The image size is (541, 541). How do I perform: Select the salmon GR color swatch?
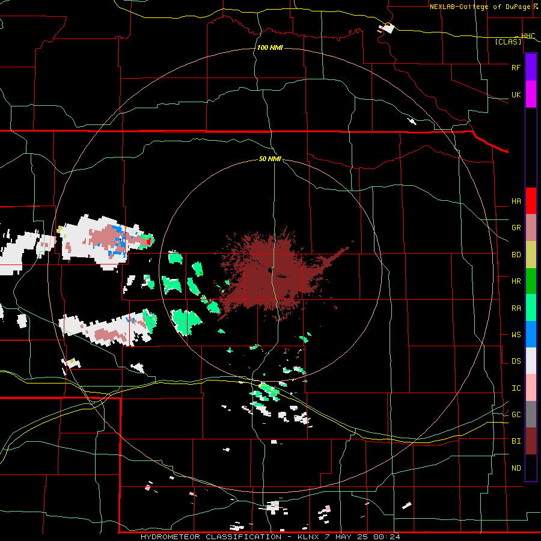[531, 228]
